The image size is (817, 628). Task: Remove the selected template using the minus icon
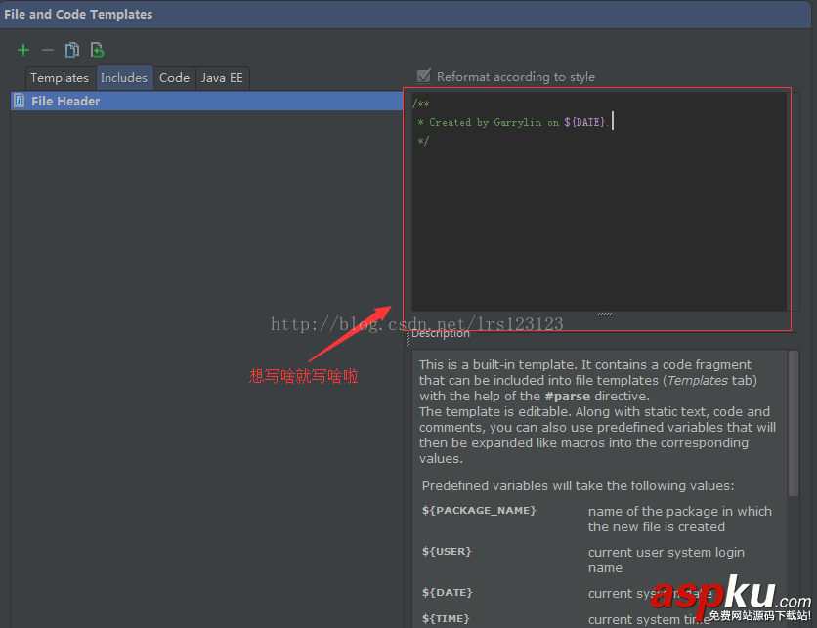46,49
